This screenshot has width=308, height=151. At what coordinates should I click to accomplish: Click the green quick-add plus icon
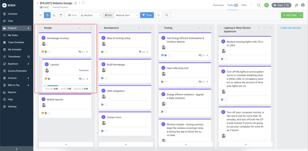tap(266, 5)
